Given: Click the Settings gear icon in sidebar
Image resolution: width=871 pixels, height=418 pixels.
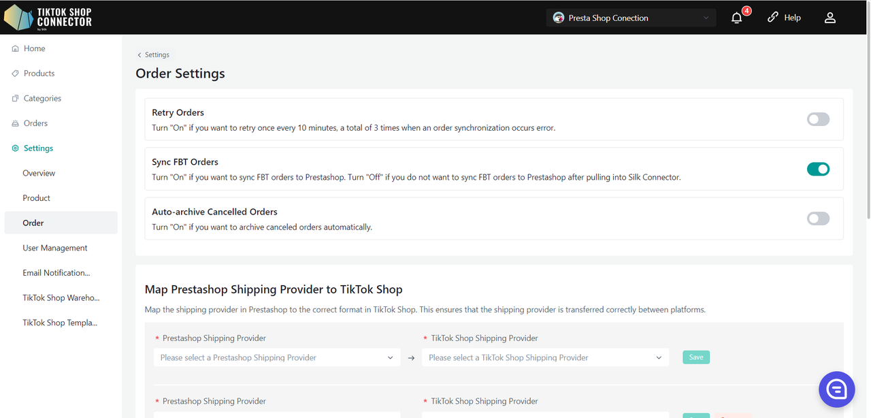Looking at the screenshot, I should tap(15, 148).
